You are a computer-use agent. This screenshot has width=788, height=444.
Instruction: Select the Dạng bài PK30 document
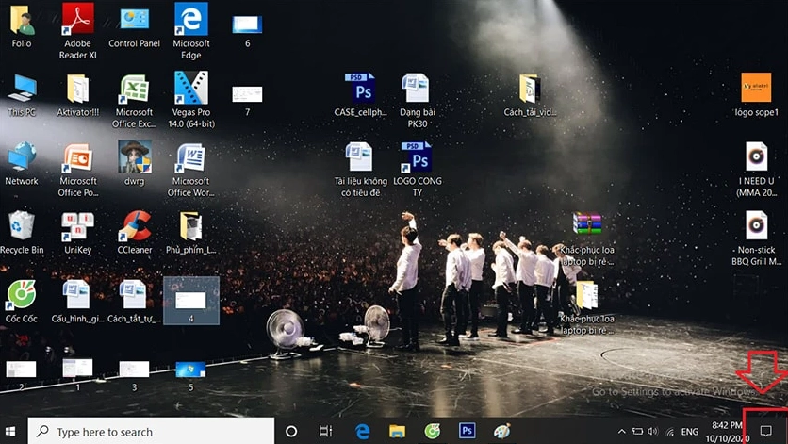(418, 101)
